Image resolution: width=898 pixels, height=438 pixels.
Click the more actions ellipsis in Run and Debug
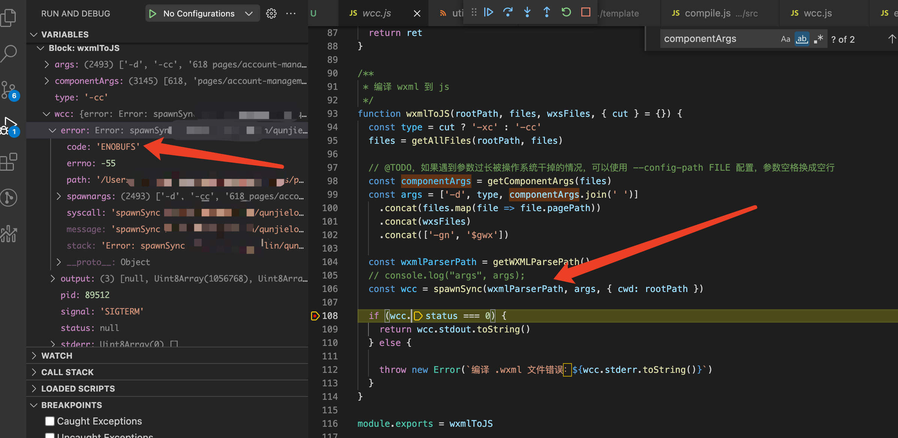(291, 13)
